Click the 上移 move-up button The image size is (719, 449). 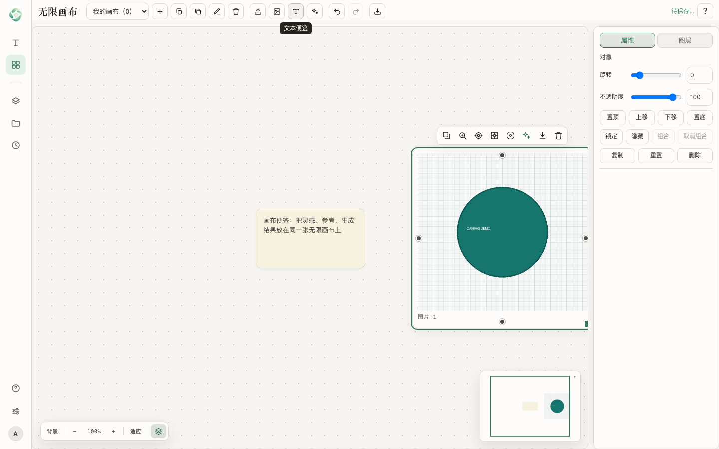pyautogui.click(x=642, y=117)
